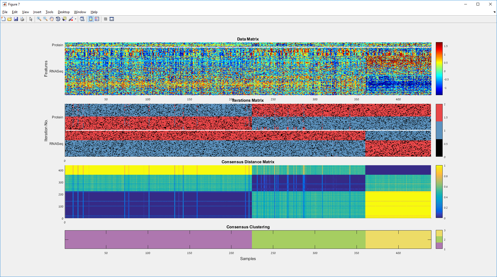
Task: Open the Desktop menu
Action: click(x=64, y=12)
